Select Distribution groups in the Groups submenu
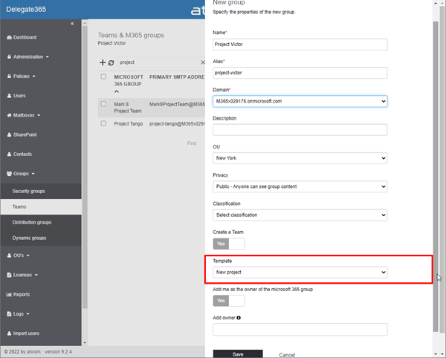Screen dimensions: 446x358 [32, 222]
